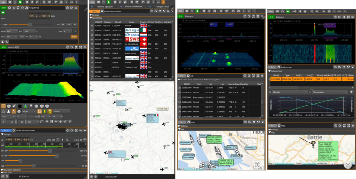Screen dimensions: 356x179
Task: Stop the AirspyHF device acquisition
Action: (3, 12)
